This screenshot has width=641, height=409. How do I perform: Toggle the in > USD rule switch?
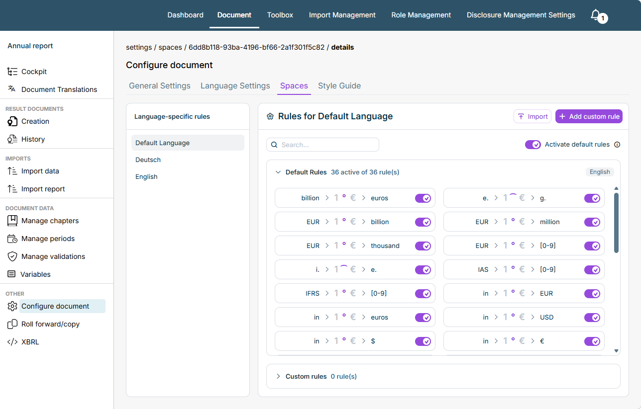point(592,318)
